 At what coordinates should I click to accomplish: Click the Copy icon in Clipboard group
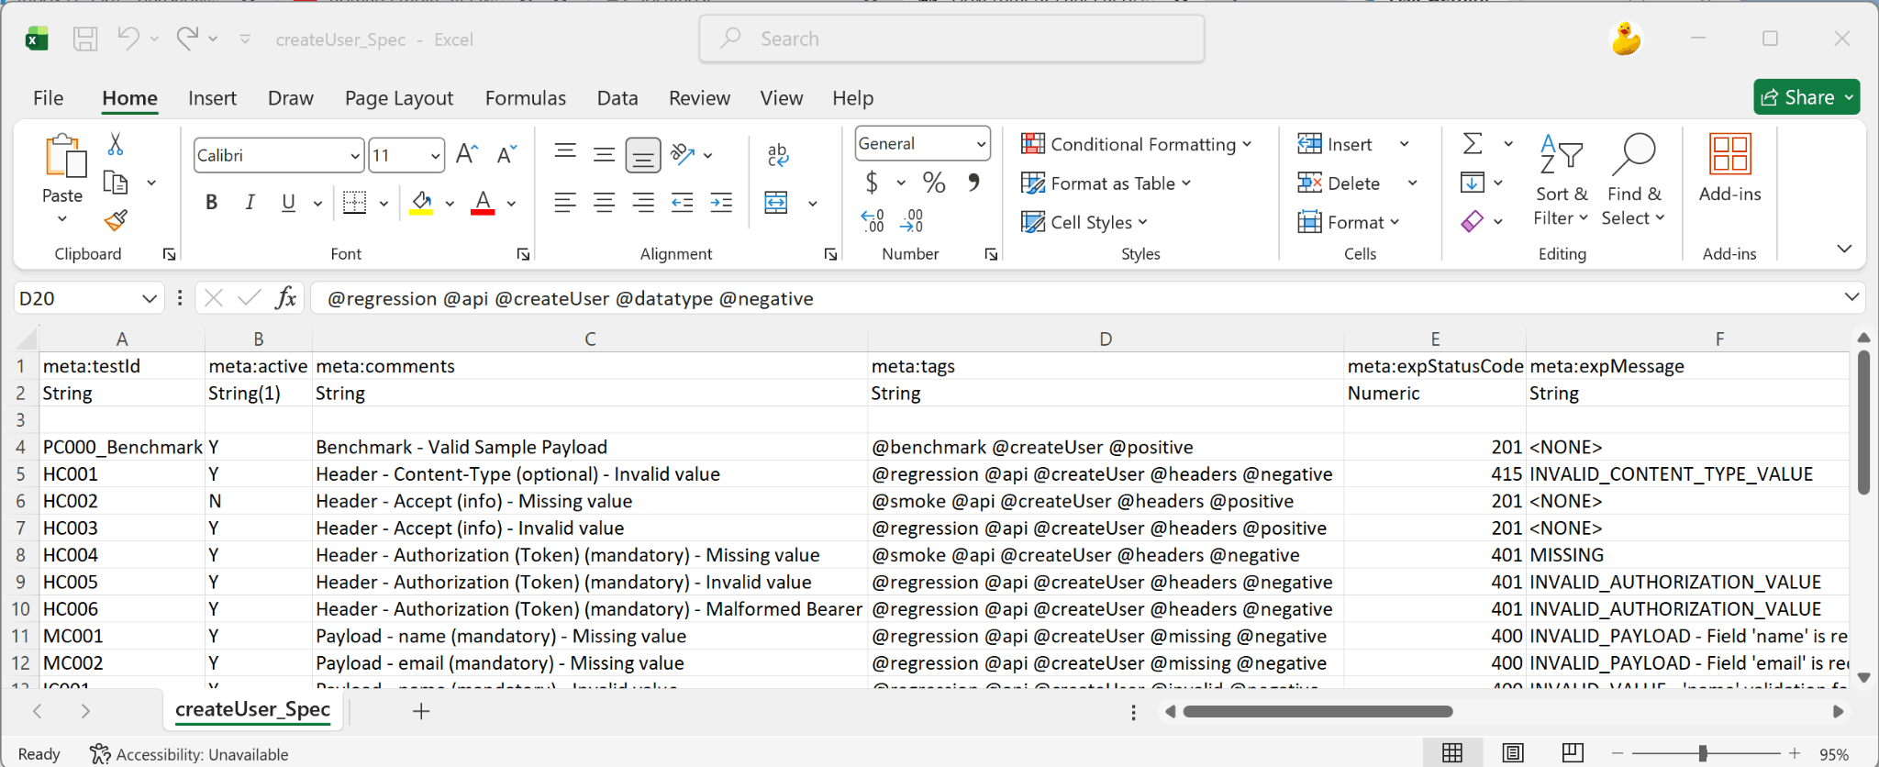click(116, 183)
